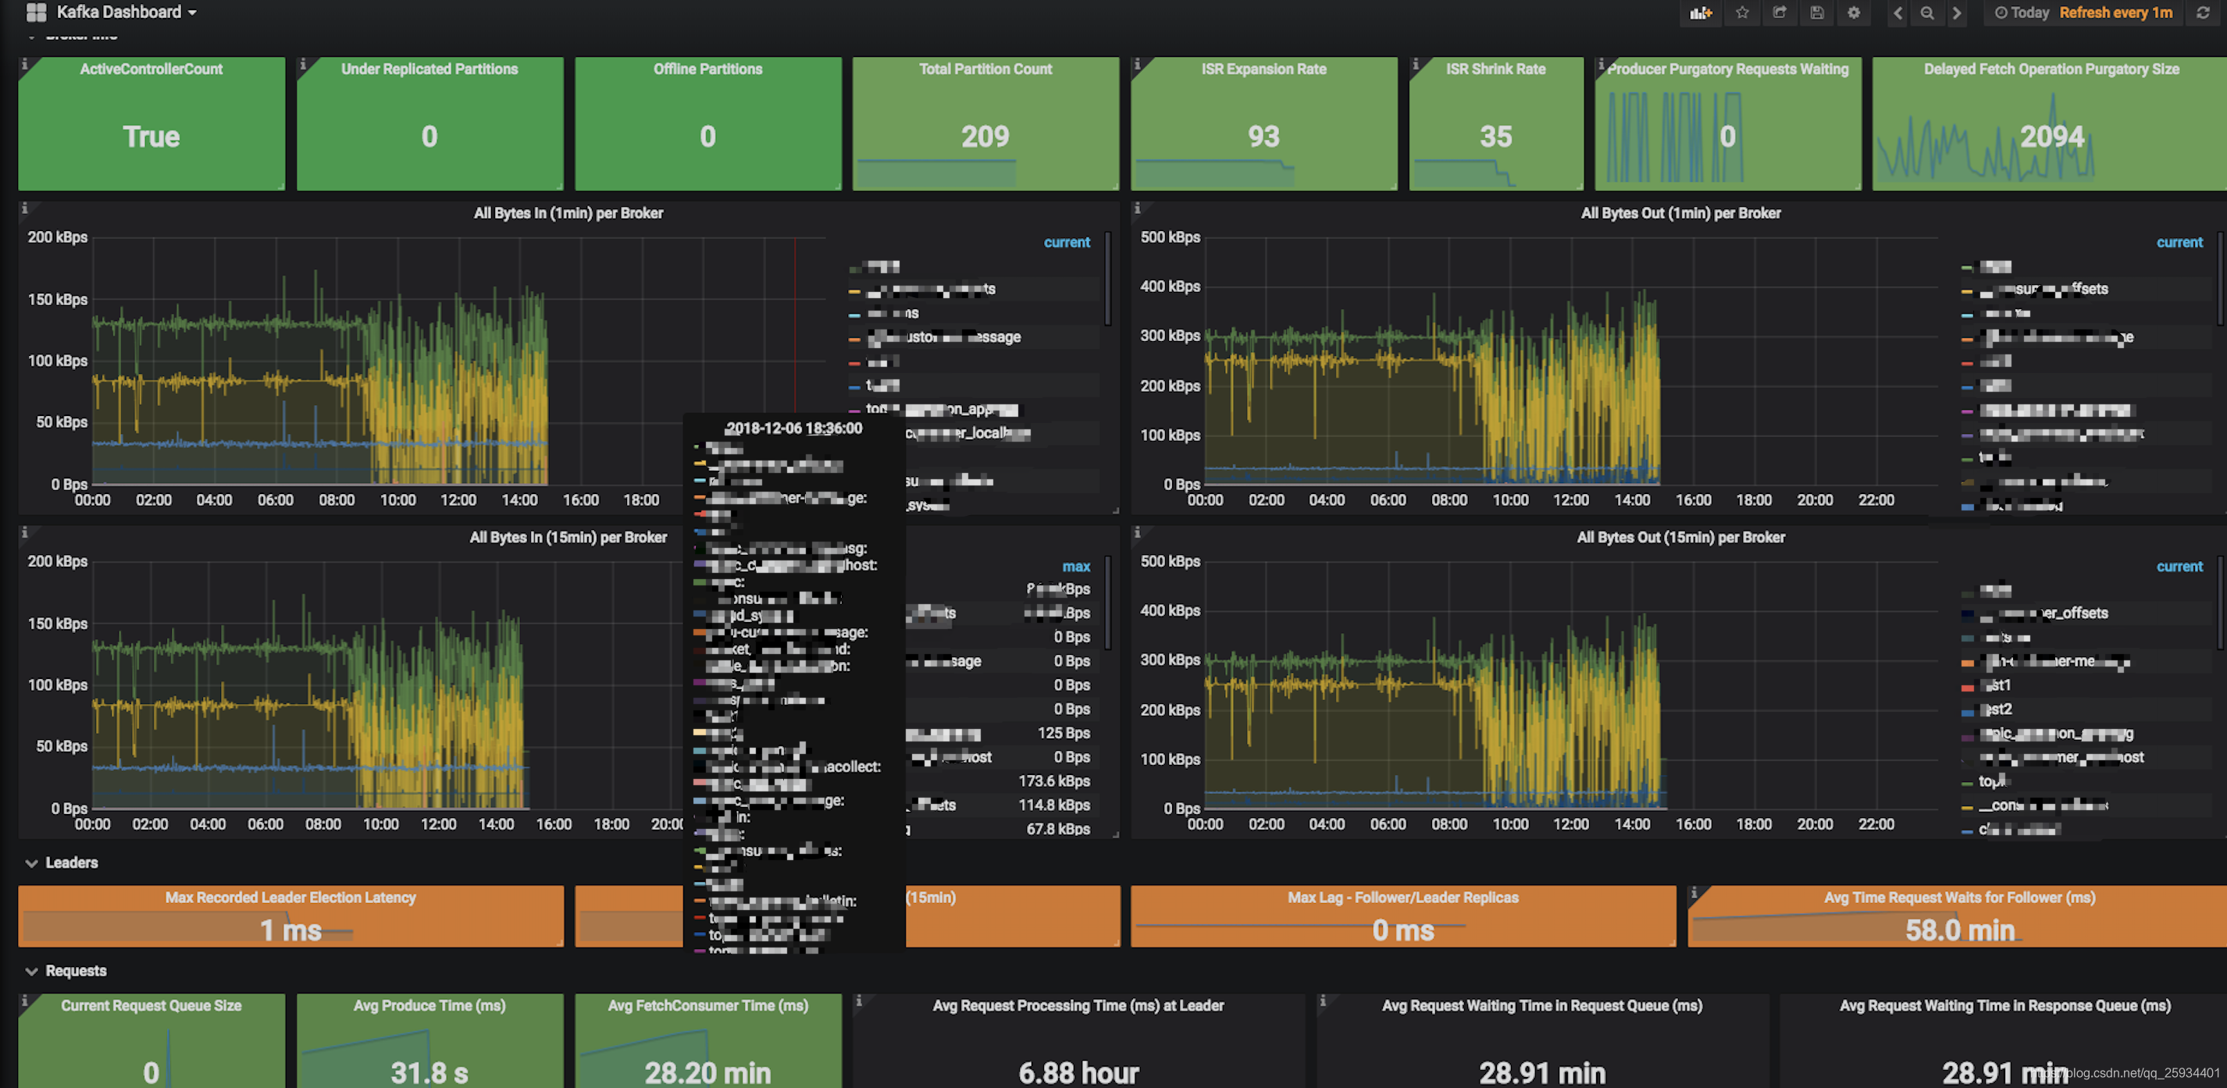The height and width of the screenshot is (1088, 2227).
Task: Open the share dashboard icon
Action: [x=1779, y=13]
